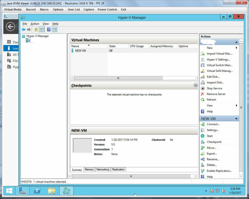
Task: Switch to the Networking tab
Action: pyautogui.click(x=103, y=169)
